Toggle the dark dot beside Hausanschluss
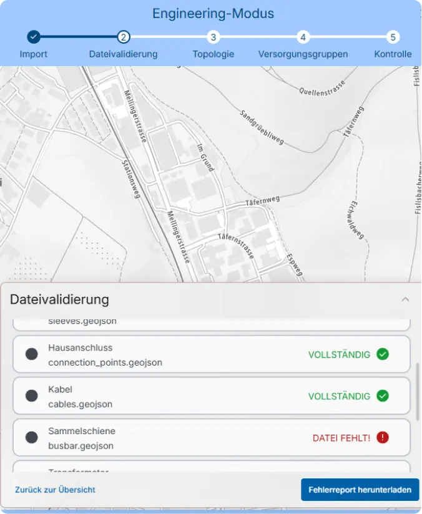Viewport: 422px width, 514px height. pos(32,354)
